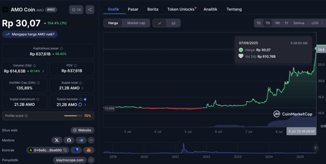326x164 pixels.
Task: Copy the contract address icon
Action: 65,150
